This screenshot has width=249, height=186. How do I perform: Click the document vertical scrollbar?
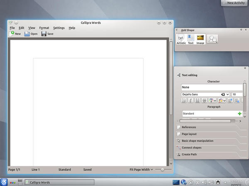pyautogui.click(x=171, y=78)
